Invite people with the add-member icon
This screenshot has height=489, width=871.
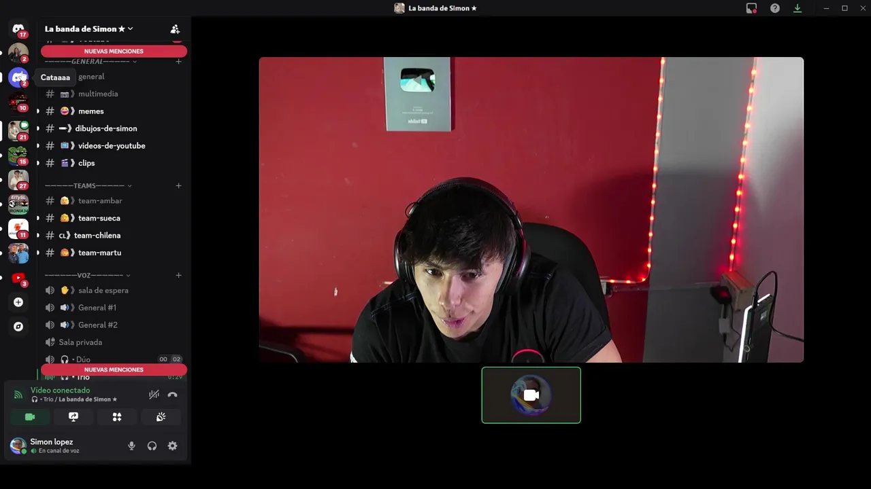coord(175,29)
